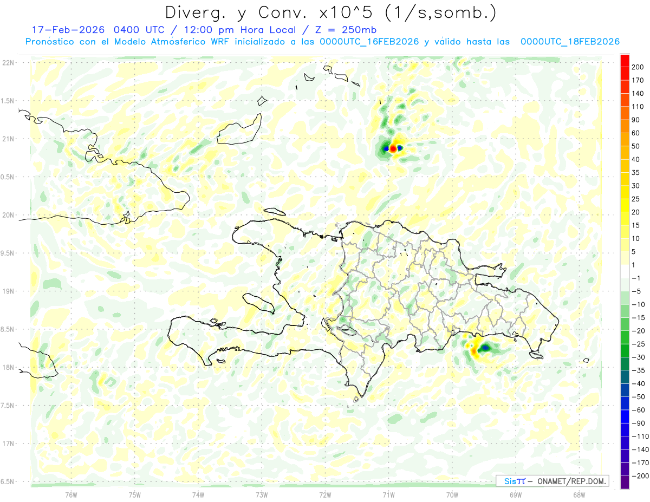Click the 9.5N latitude axis label
The width and height of the screenshot is (650, 502).
coord(8,253)
